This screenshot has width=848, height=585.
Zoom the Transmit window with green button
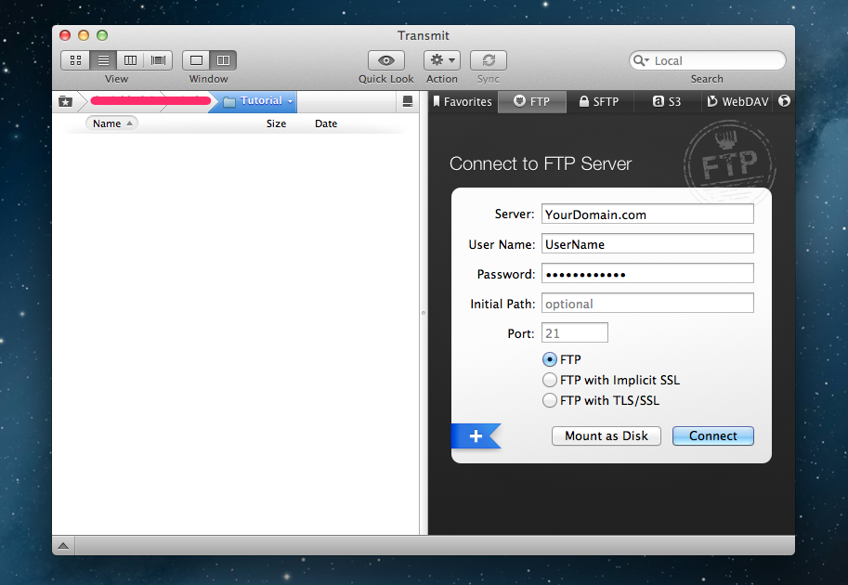click(x=101, y=35)
